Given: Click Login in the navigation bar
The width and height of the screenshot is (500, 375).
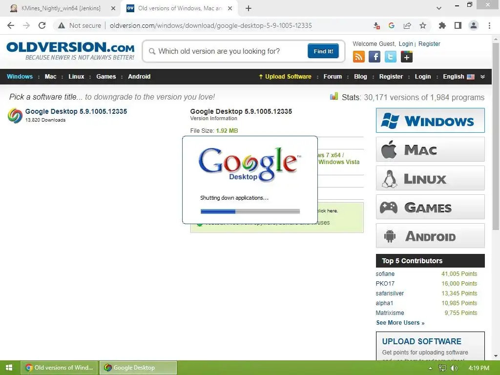Looking at the screenshot, I should (422, 77).
